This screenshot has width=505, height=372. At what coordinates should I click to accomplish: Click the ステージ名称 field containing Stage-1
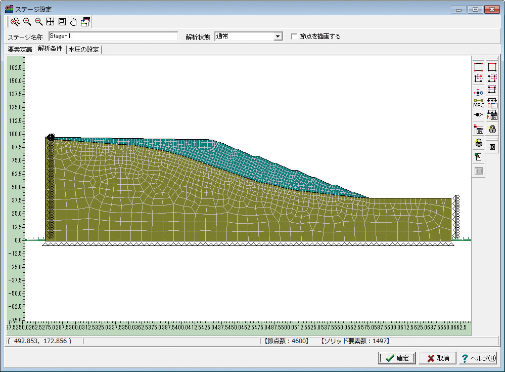tap(113, 36)
